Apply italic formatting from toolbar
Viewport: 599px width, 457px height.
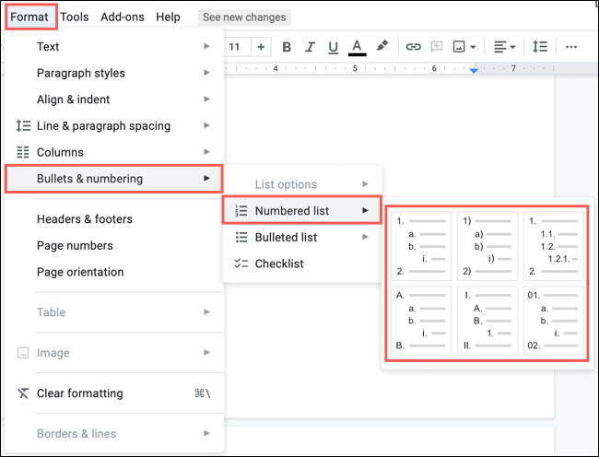click(310, 47)
